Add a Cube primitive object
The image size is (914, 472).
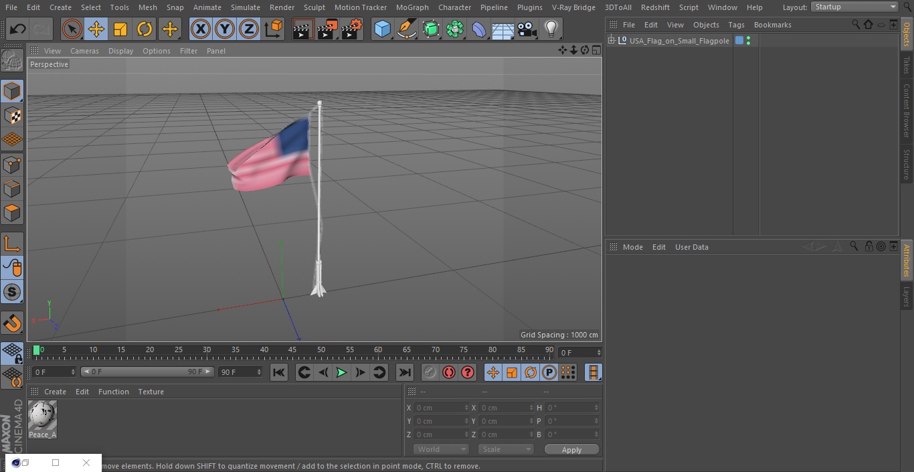[382, 29]
